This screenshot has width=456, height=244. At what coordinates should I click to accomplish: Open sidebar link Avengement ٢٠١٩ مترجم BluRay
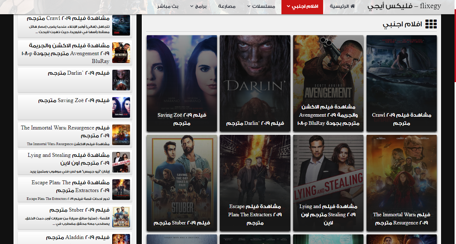coord(66,53)
